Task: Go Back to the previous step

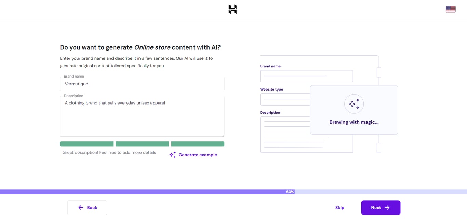Action: (87, 207)
